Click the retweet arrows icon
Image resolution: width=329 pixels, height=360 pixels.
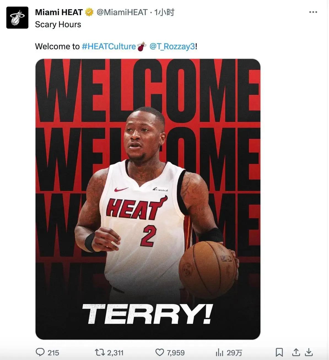(x=100, y=352)
